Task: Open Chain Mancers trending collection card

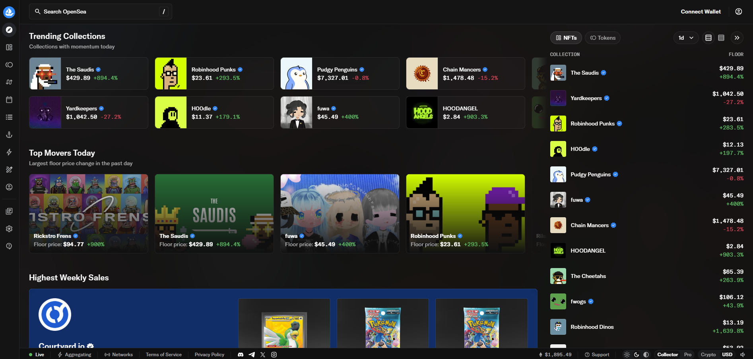Action: click(x=466, y=73)
